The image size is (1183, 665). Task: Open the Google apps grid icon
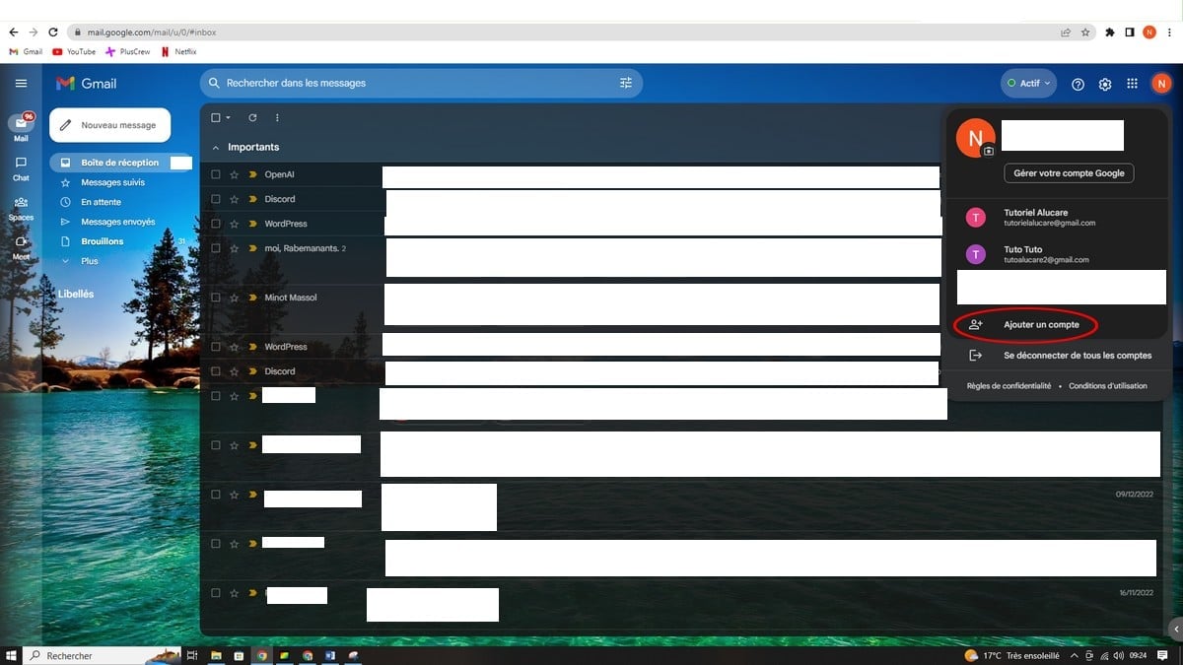(x=1133, y=85)
